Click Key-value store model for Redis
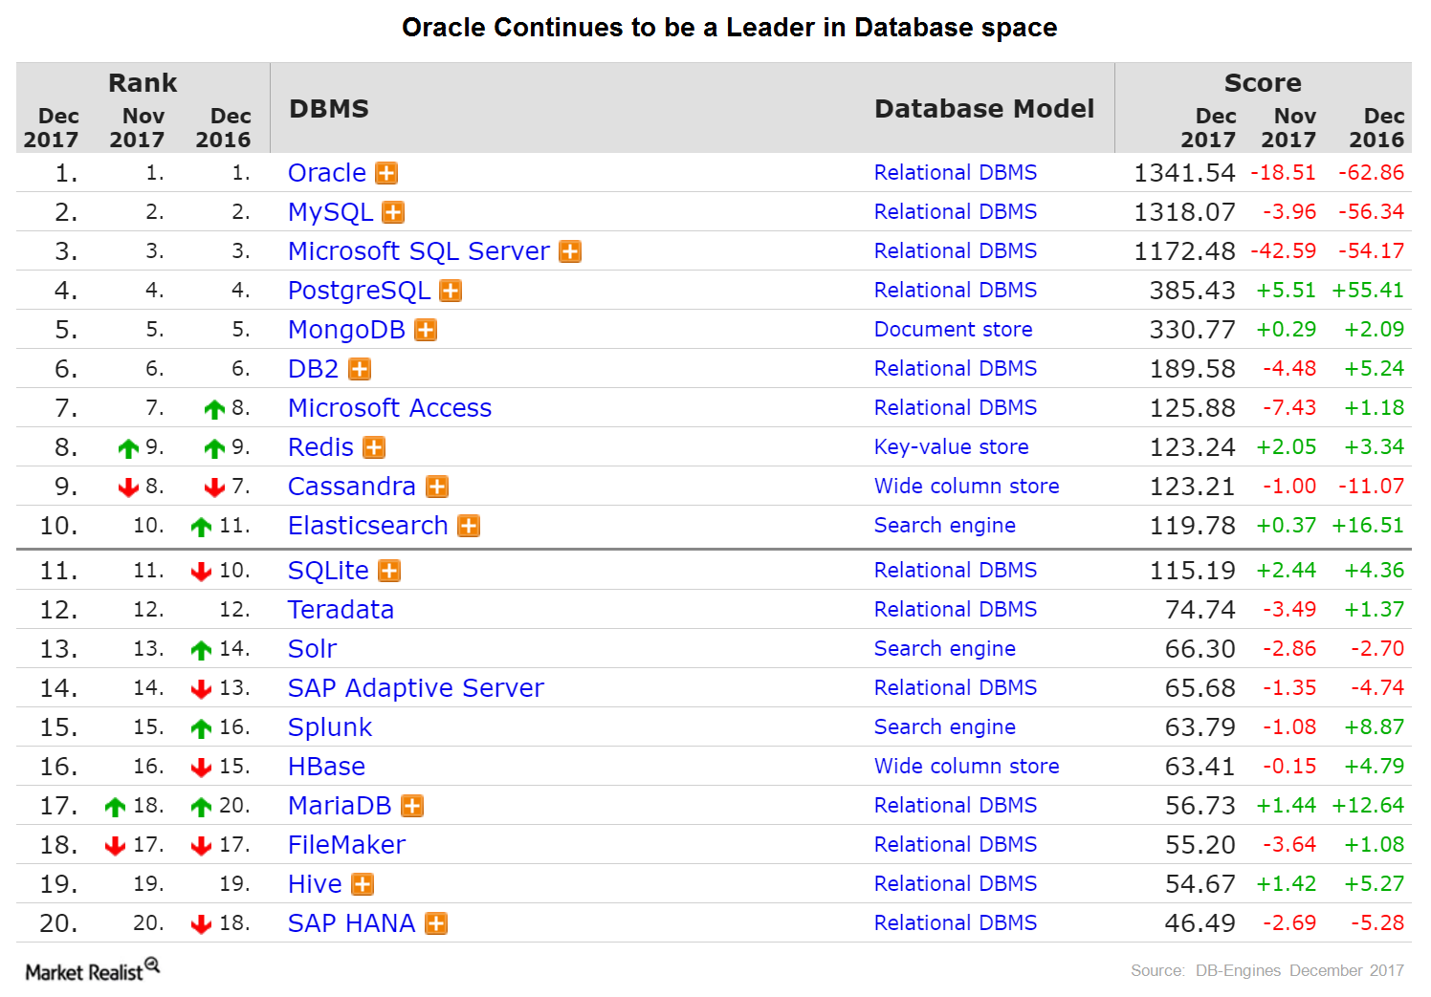Image resolution: width=1431 pixels, height=997 pixels. [952, 447]
